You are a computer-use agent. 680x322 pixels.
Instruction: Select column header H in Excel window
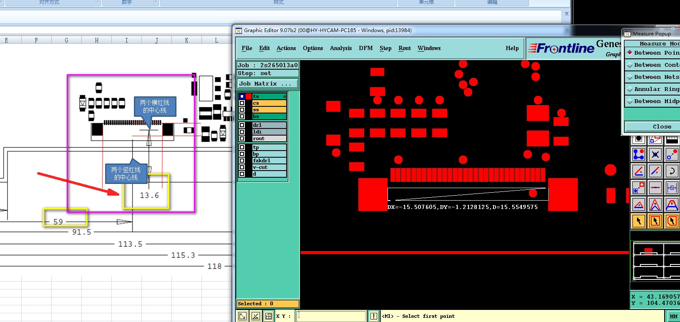[x=97, y=40]
